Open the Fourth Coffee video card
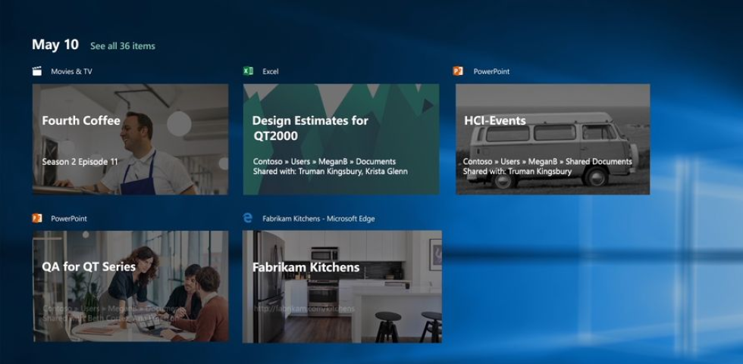Screen dimensions: 743x364 [x=130, y=138]
